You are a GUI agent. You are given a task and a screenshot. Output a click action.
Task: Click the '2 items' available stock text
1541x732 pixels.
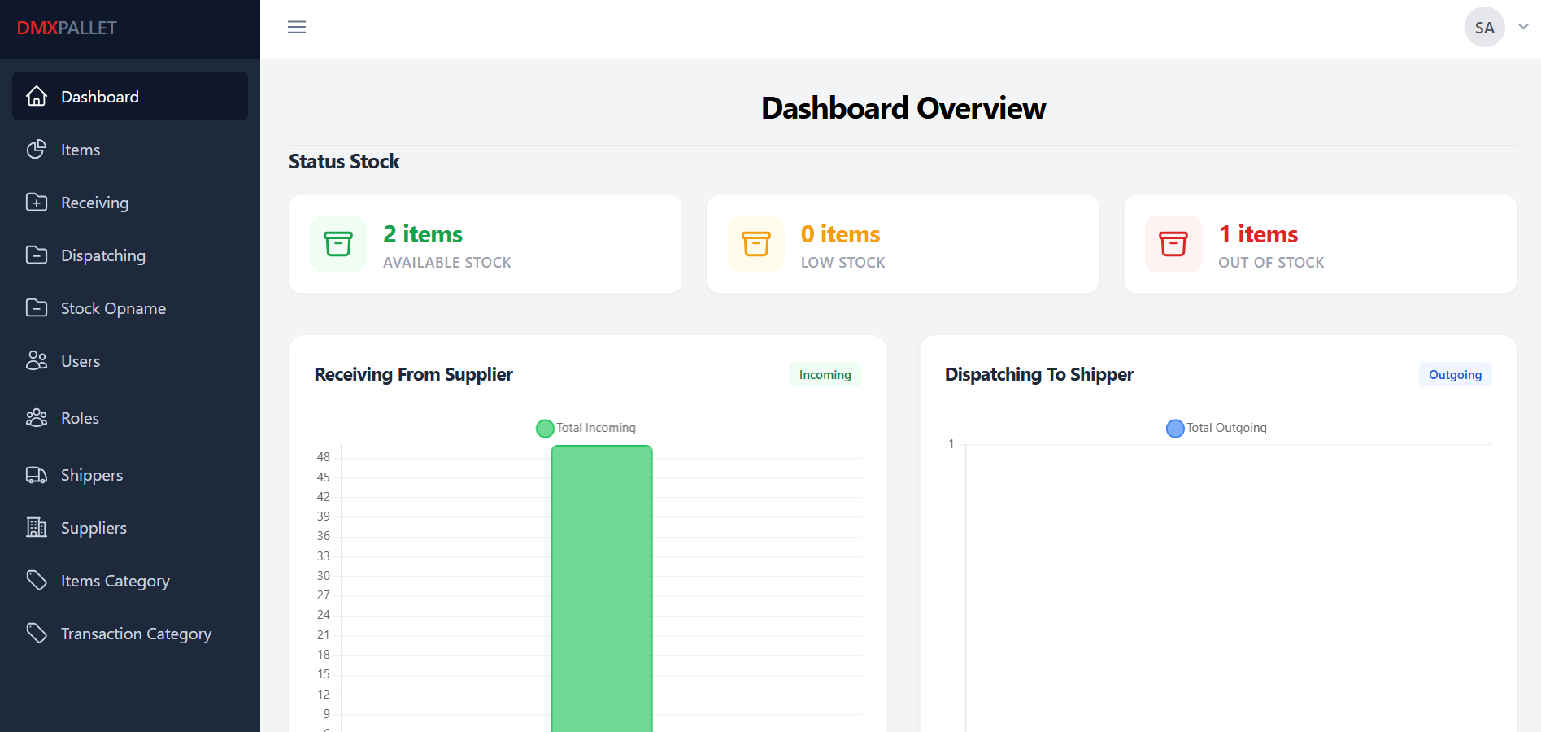[423, 234]
